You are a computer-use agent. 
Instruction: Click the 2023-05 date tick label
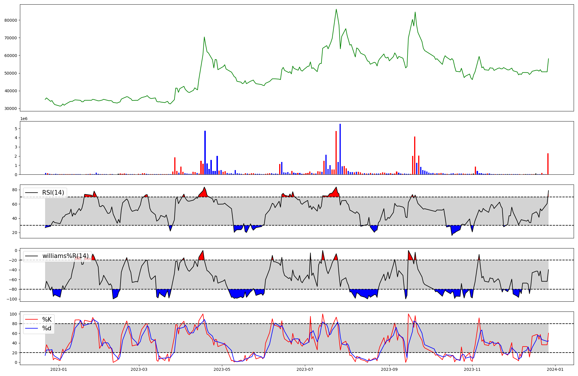[222, 369]
